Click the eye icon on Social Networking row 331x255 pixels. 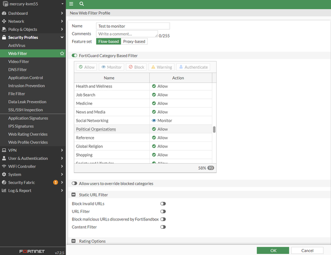pyautogui.click(x=154, y=120)
